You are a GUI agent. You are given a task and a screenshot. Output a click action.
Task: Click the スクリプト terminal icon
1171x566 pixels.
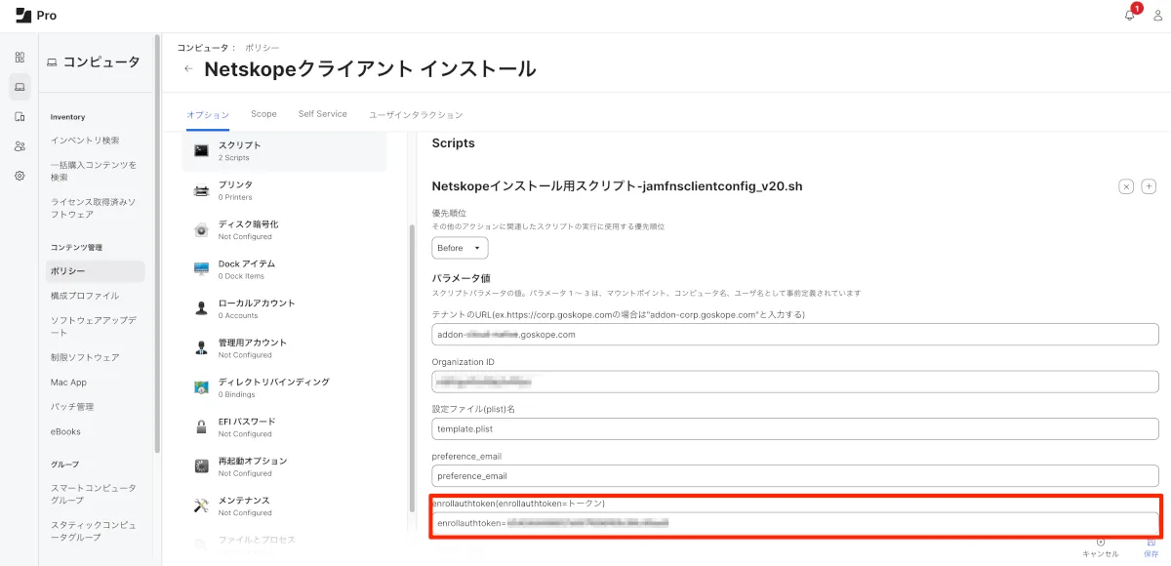[201, 150]
